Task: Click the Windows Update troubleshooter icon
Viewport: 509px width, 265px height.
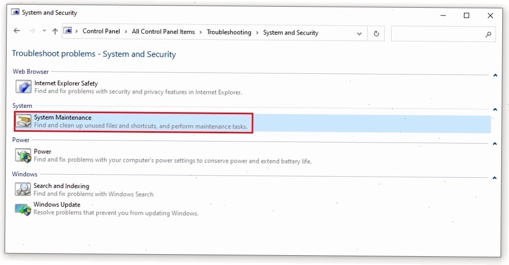Action: [23, 209]
